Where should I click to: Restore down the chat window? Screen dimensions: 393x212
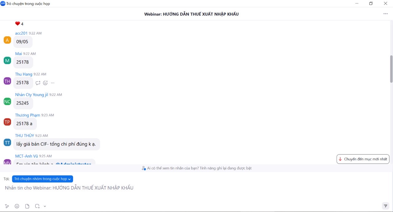(x=371, y=3)
